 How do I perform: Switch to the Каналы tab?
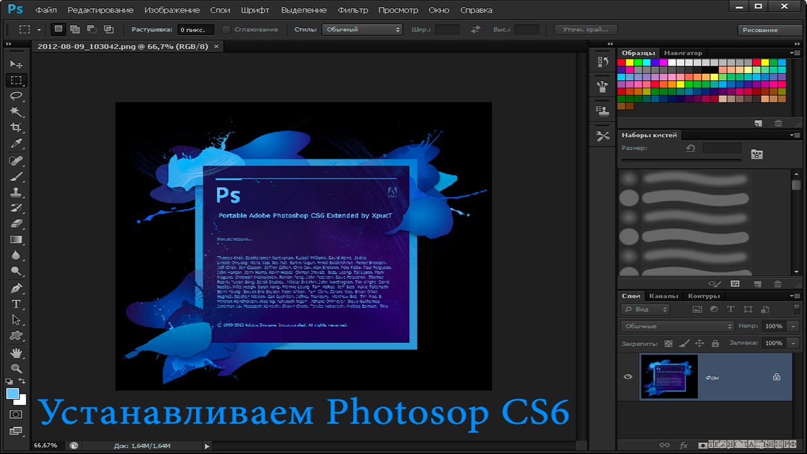(664, 296)
